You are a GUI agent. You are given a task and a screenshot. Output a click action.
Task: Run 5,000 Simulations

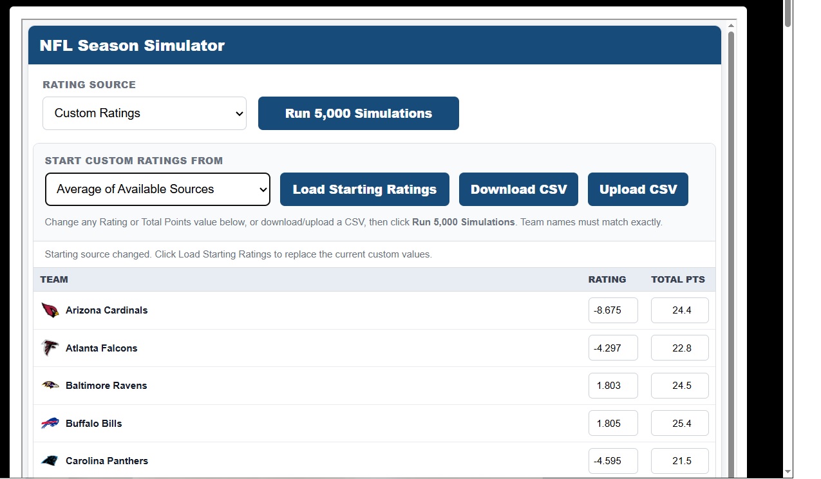pyautogui.click(x=359, y=113)
